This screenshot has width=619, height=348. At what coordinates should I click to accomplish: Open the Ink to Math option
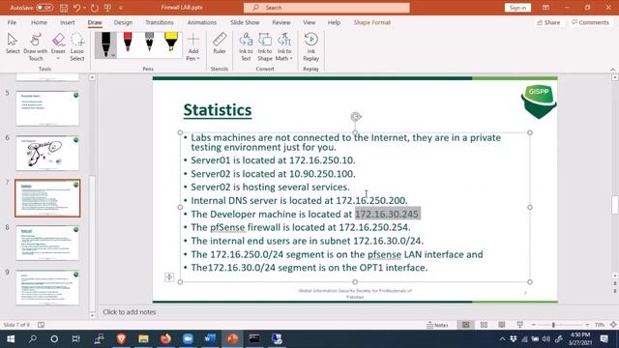283,47
